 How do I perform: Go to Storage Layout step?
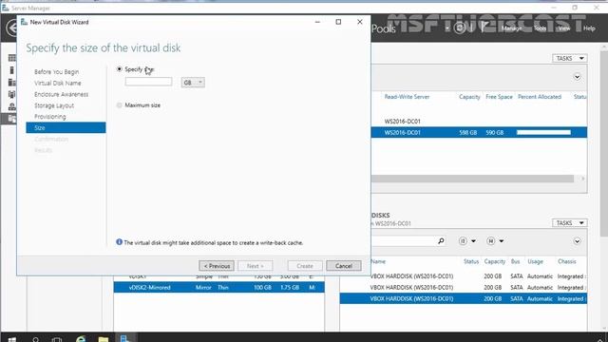(x=54, y=105)
